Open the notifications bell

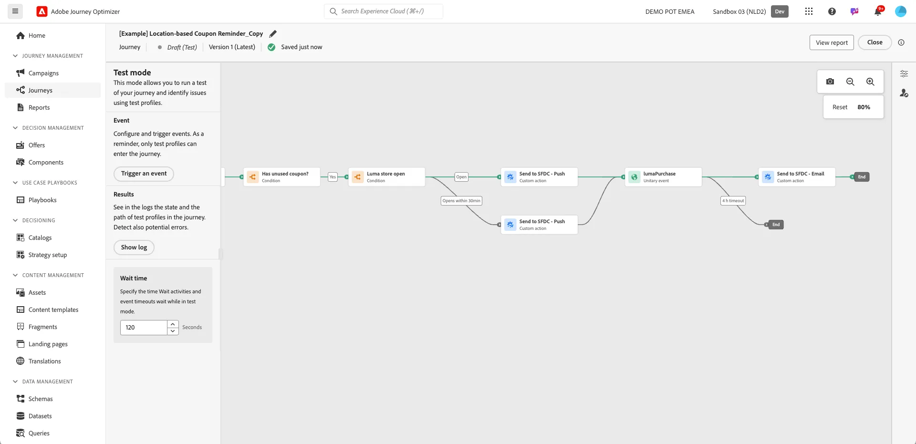[878, 11]
